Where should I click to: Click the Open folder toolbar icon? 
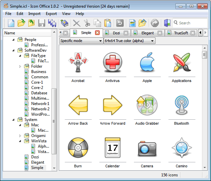(x=21, y=23)
